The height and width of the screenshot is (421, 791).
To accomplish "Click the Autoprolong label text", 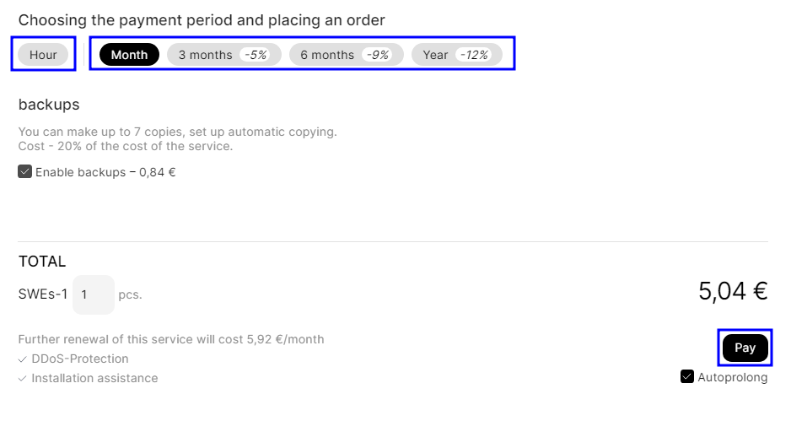I will (732, 378).
